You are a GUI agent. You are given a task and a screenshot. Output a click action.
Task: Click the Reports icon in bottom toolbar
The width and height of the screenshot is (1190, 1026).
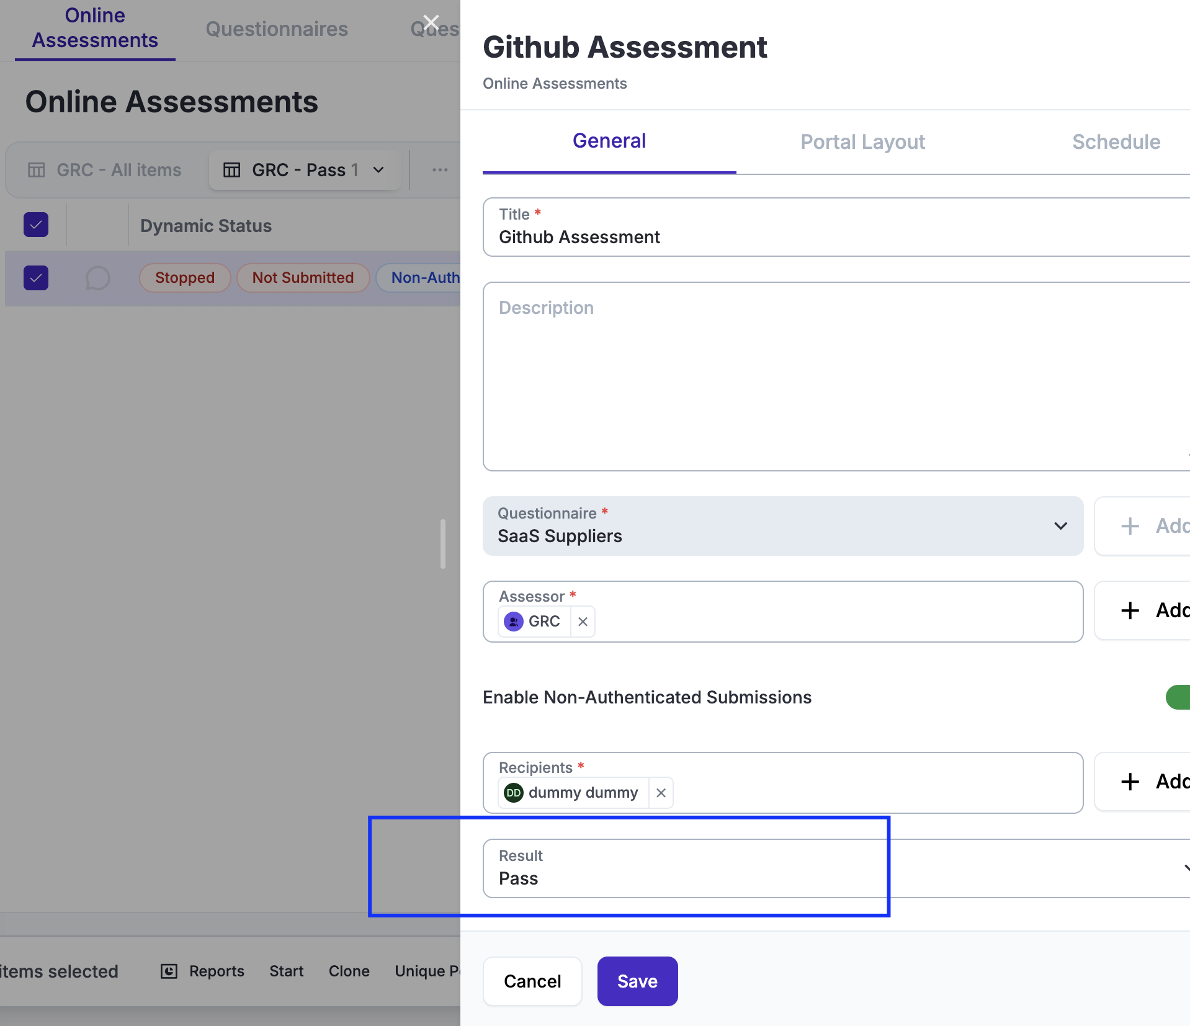click(169, 971)
